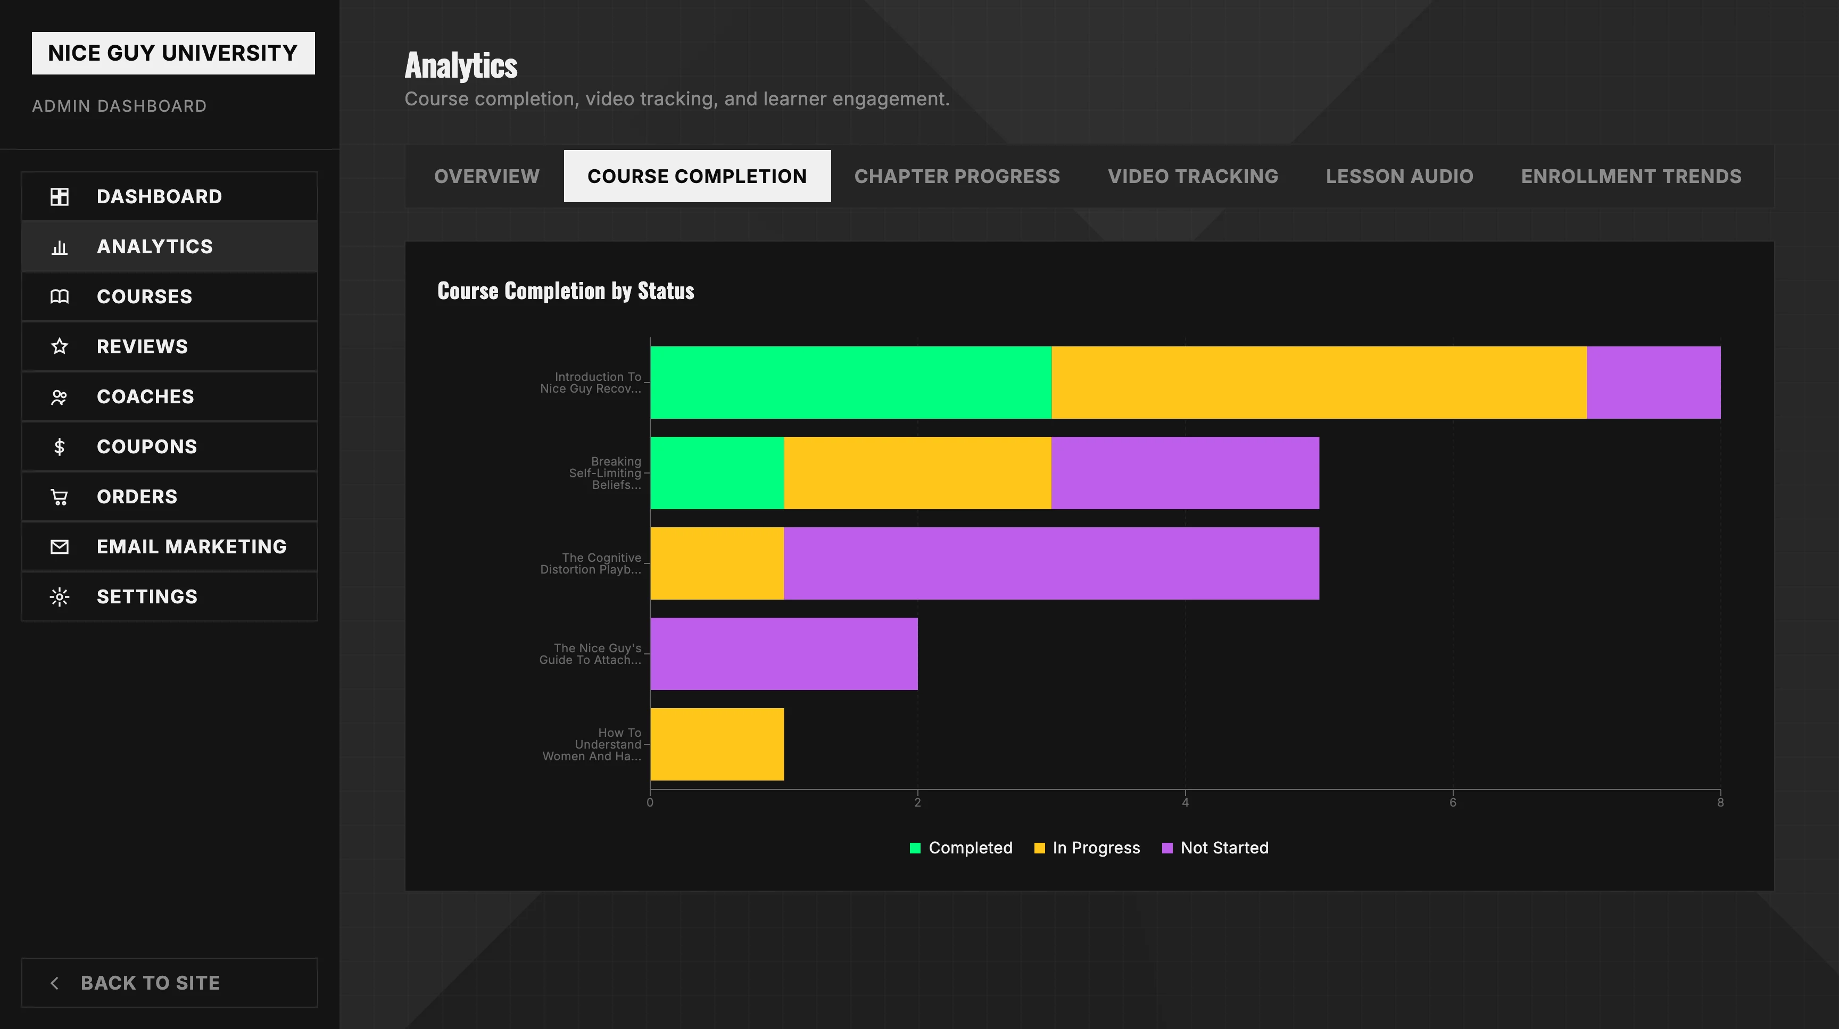Click the green Completed segment of Introduction bar
Screen dimensions: 1839x1029
pyautogui.click(x=851, y=383)
